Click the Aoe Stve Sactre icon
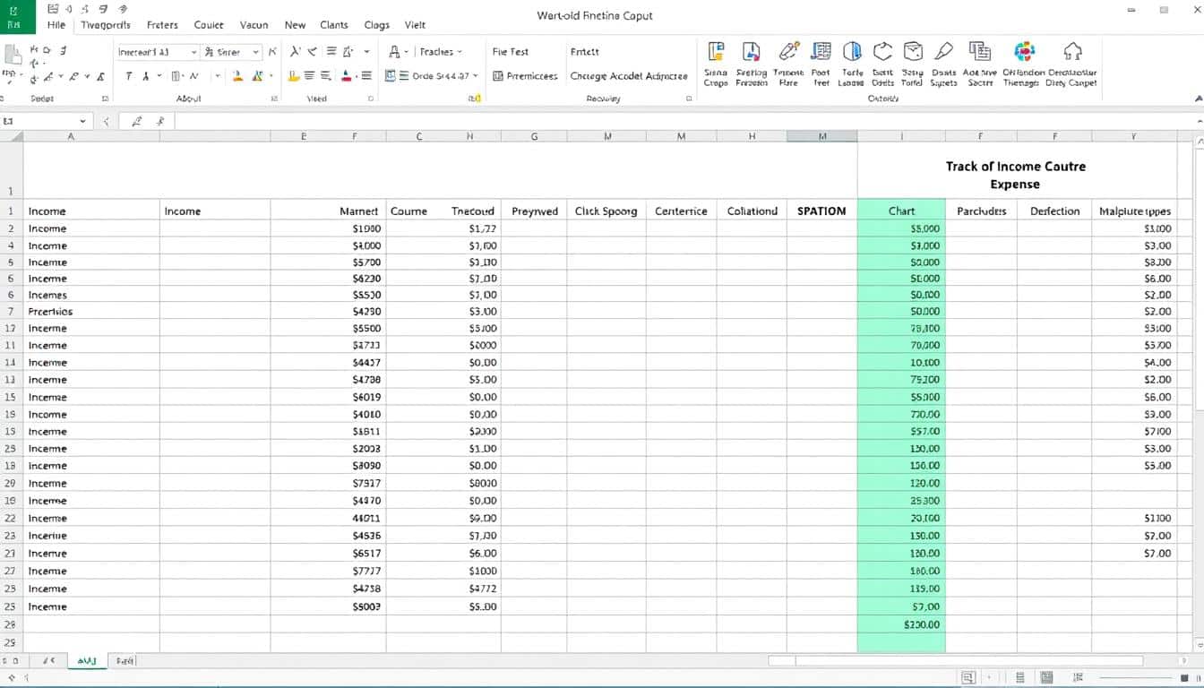This screenshot has height=688, width=1204. click(980, 52)
